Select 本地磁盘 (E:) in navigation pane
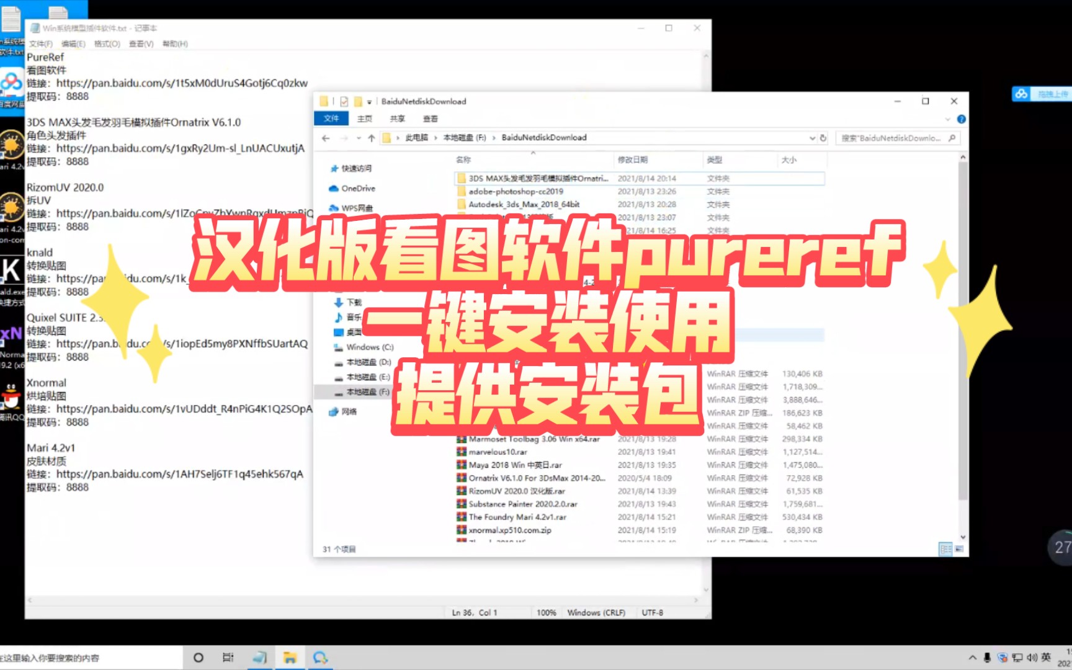This screenshot has height=670, width=1072. pyautogui.click(x=362, y=377)
